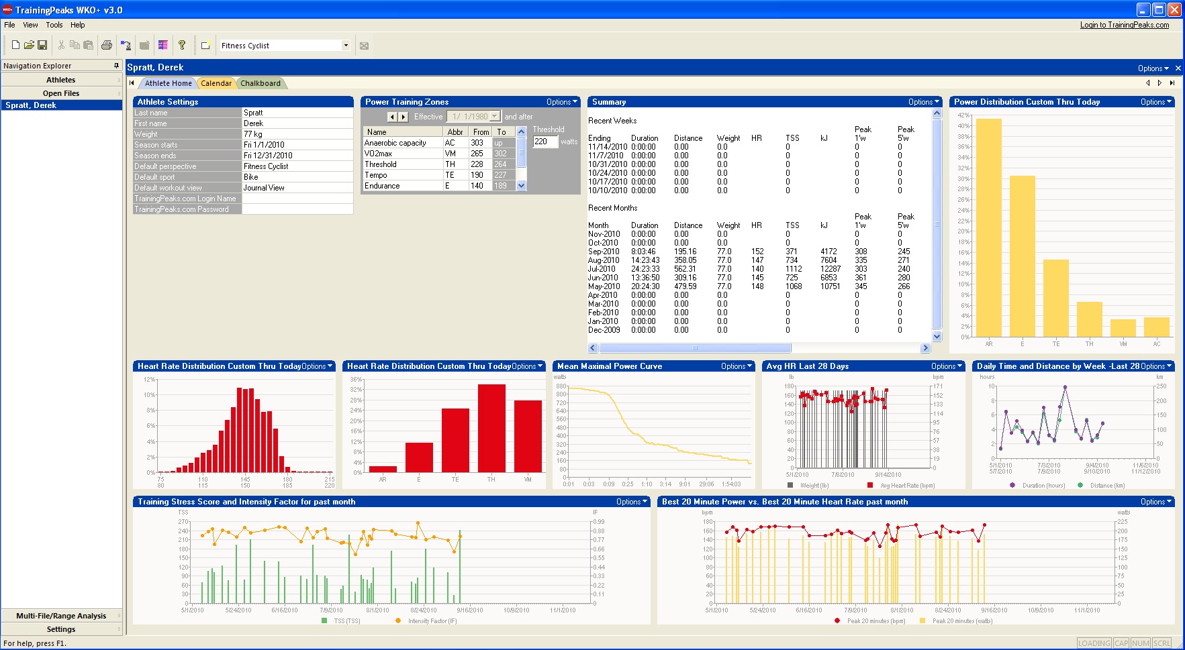Screen dimensions: 1185x650
Task: Save using the floppy disk icon
Action: tap(42, 45)
